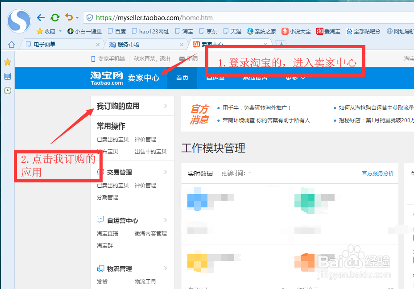The image size is (414, 289).
Task: Open the 爱淘宝 bookmark
Action: coord(328,31)
